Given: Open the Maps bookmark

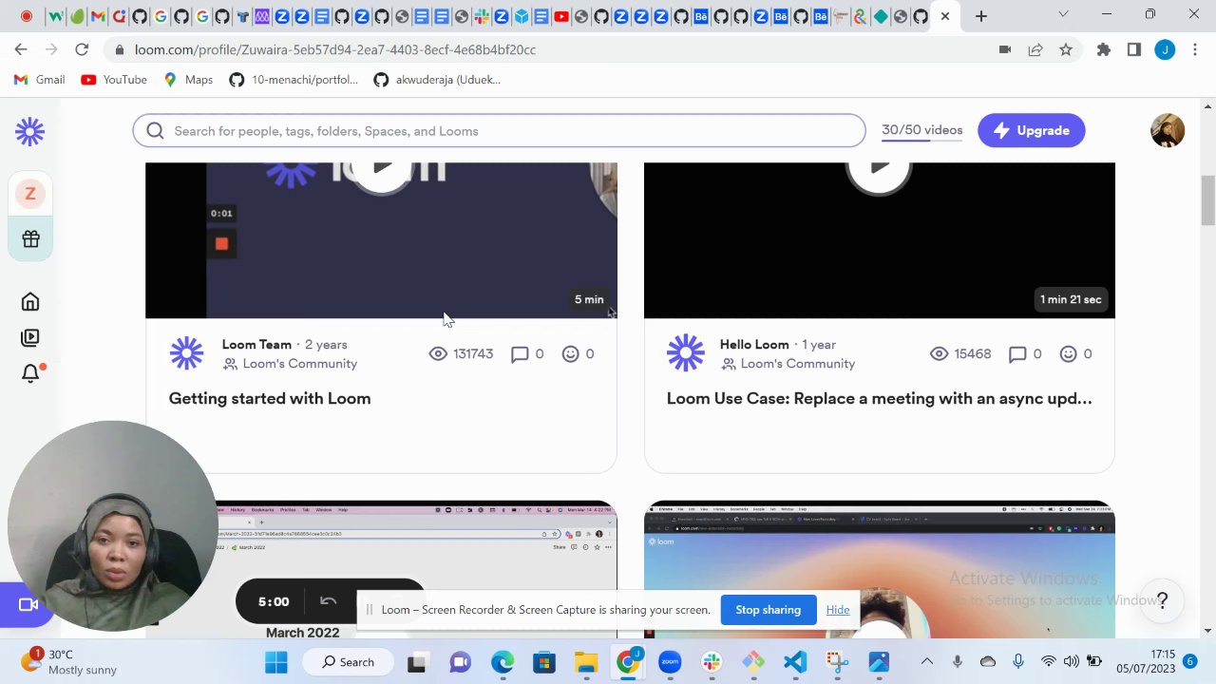Looking at the screenshot, I should (188, 80).
